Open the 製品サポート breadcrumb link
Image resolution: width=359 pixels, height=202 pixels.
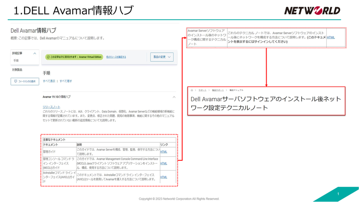click(x=218, y=90)
